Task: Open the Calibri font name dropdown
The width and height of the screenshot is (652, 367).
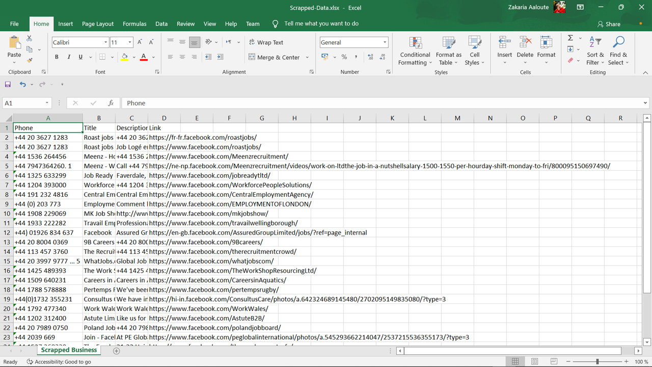Action: pos(106,42)
